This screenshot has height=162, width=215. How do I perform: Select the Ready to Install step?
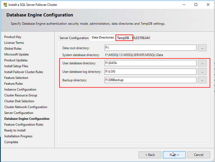[x=15, y=130]
